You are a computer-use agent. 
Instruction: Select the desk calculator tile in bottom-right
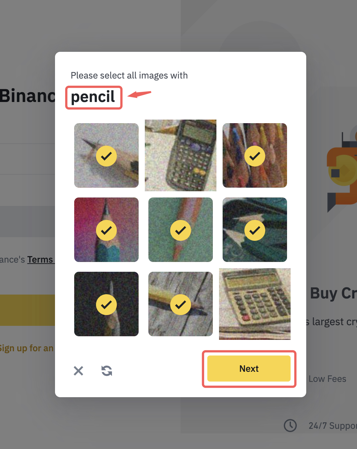(255, 304)
